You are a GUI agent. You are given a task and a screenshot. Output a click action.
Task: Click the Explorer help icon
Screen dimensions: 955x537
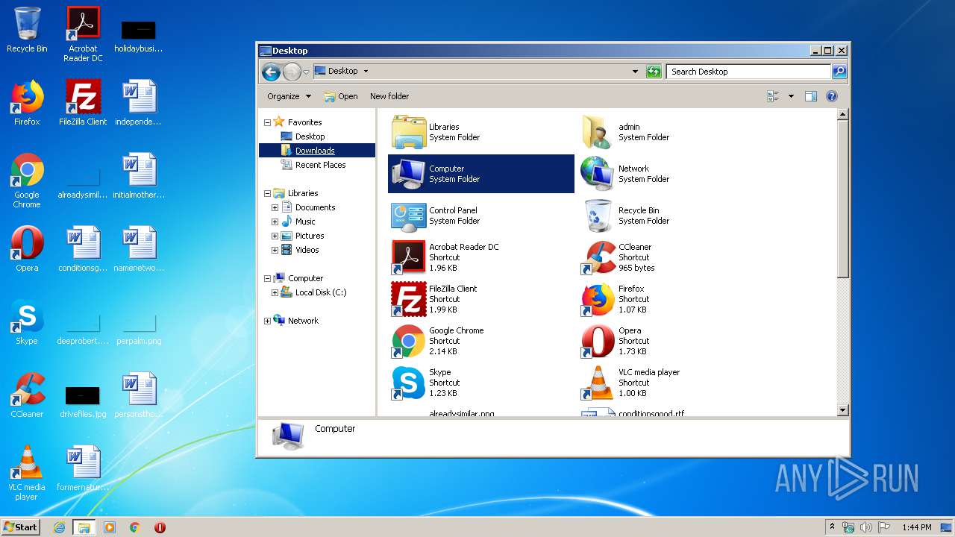[832, 96]
